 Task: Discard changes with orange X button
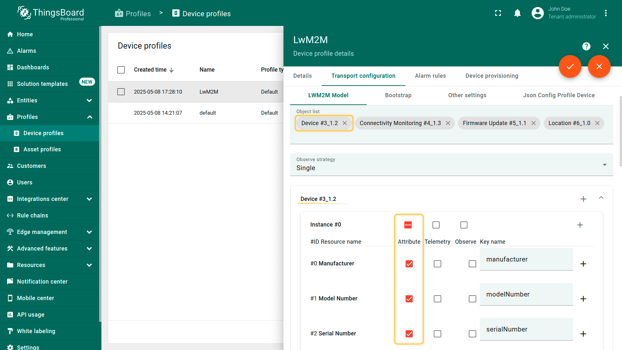(599, 66)
